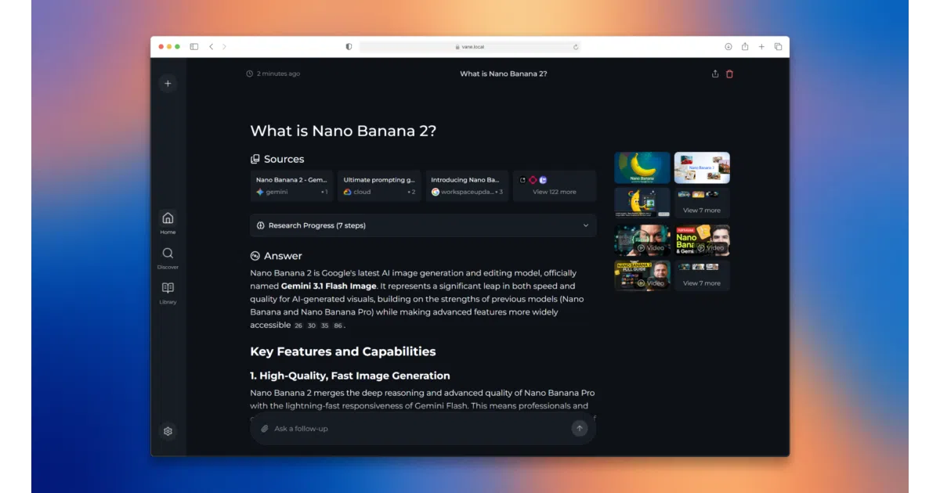The height and width of the screenshot is (493, 940).
Task: Click '1. High-Quality, Fast Image Generation' heading
Action: [350, 376]
